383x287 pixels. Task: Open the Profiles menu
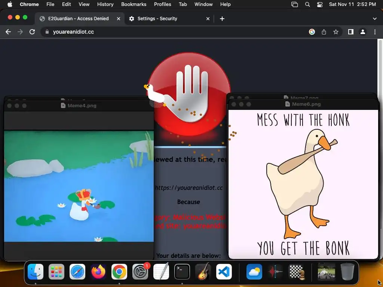(x=162, y=4)
